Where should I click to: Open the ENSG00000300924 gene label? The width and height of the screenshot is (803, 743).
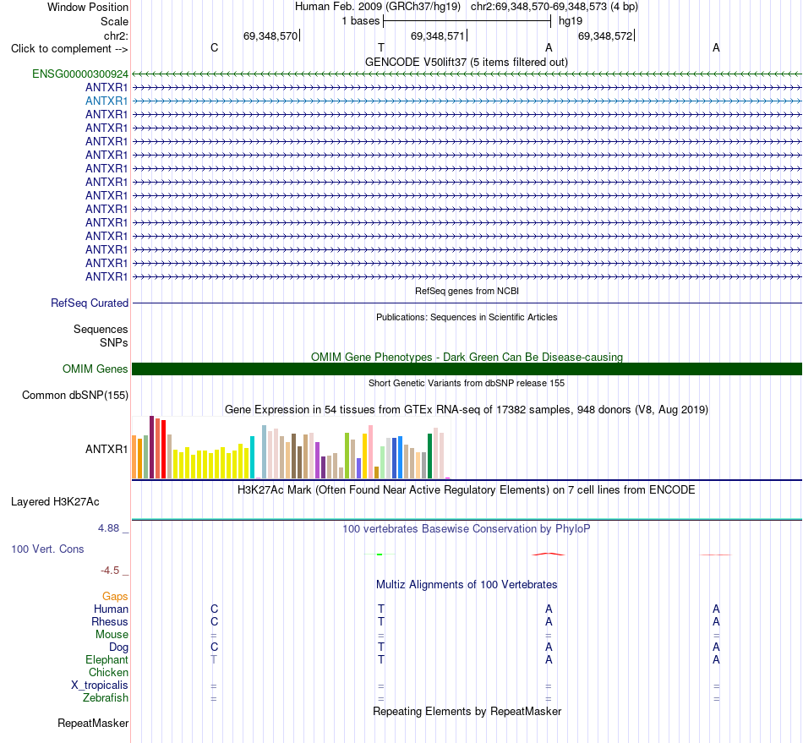pos(80,74)
